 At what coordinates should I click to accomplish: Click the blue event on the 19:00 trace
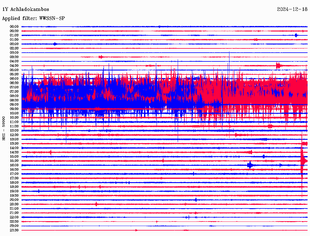(x=39, y=191)
